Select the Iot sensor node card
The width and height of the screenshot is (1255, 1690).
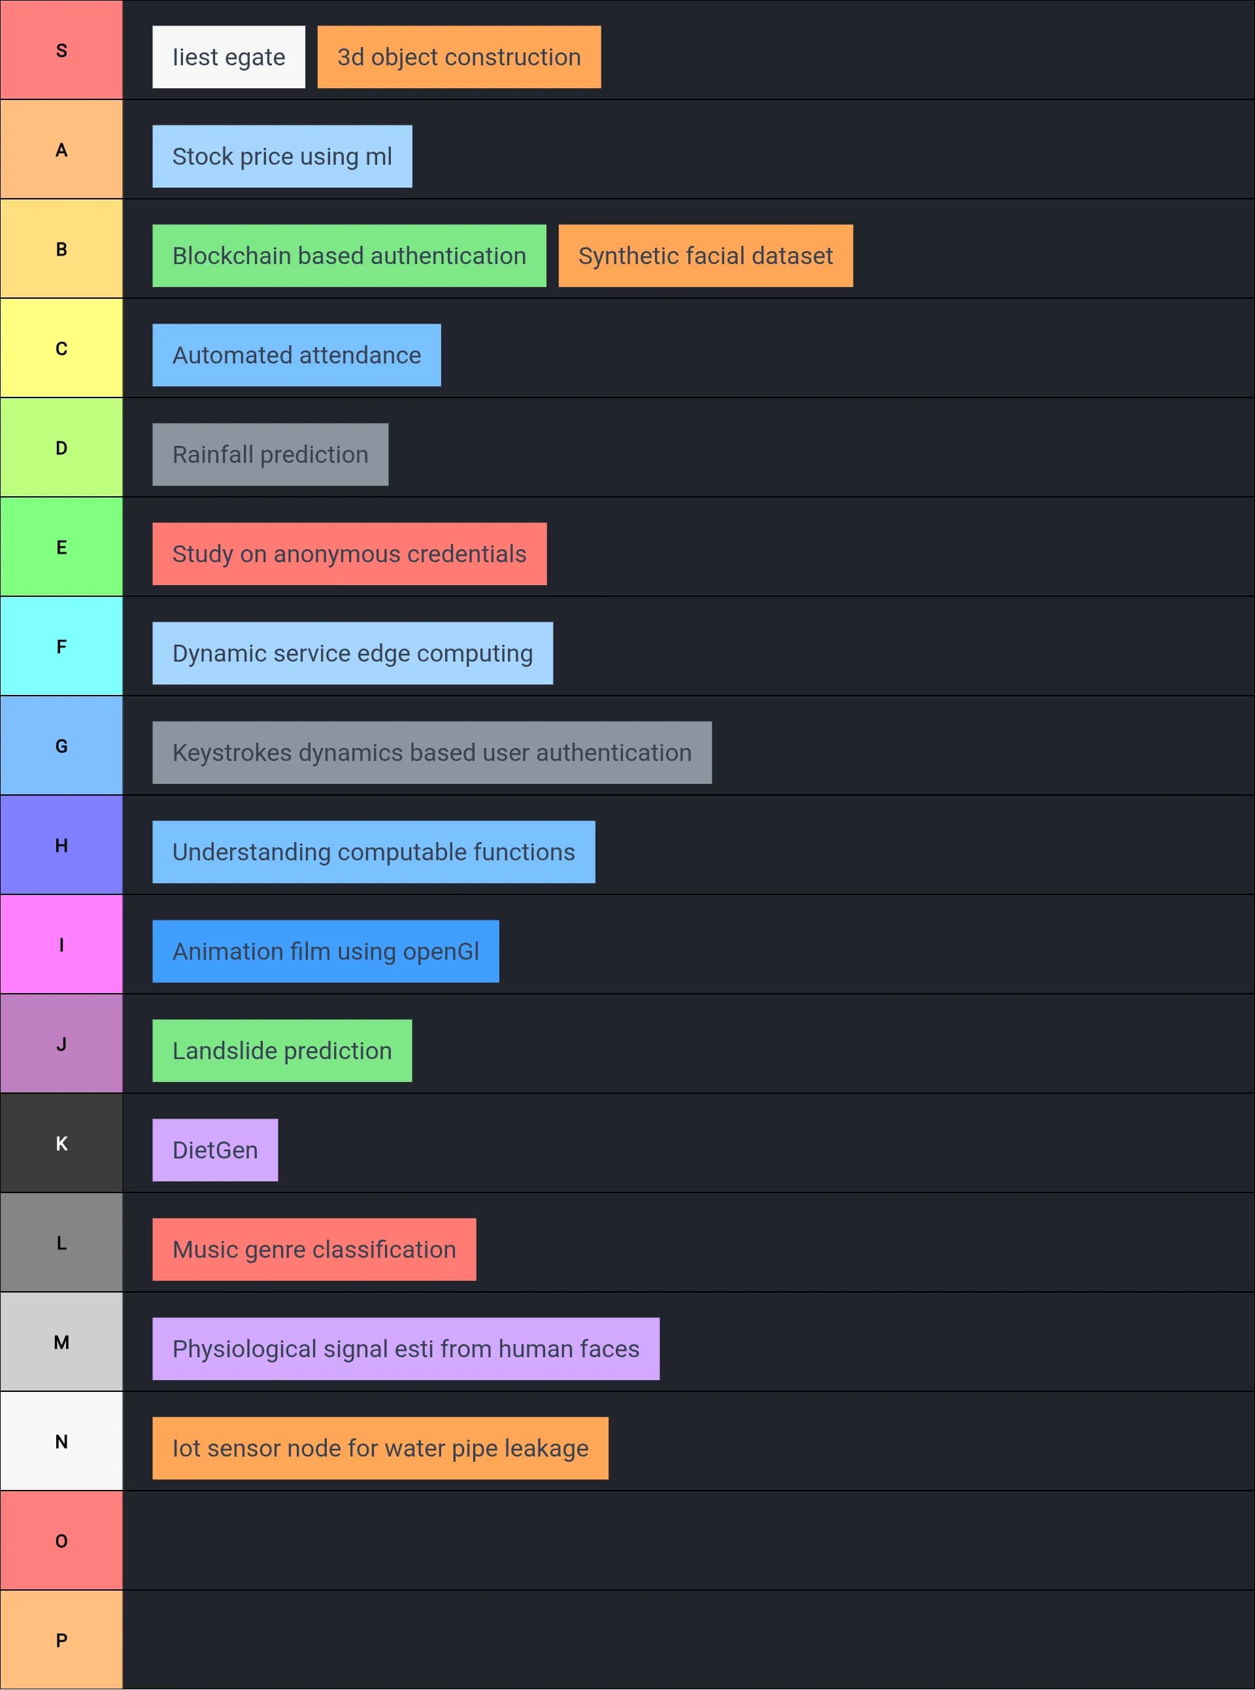(x=380, y=1448)
